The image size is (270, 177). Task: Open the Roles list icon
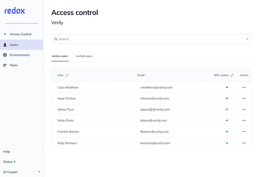[5, 65]
